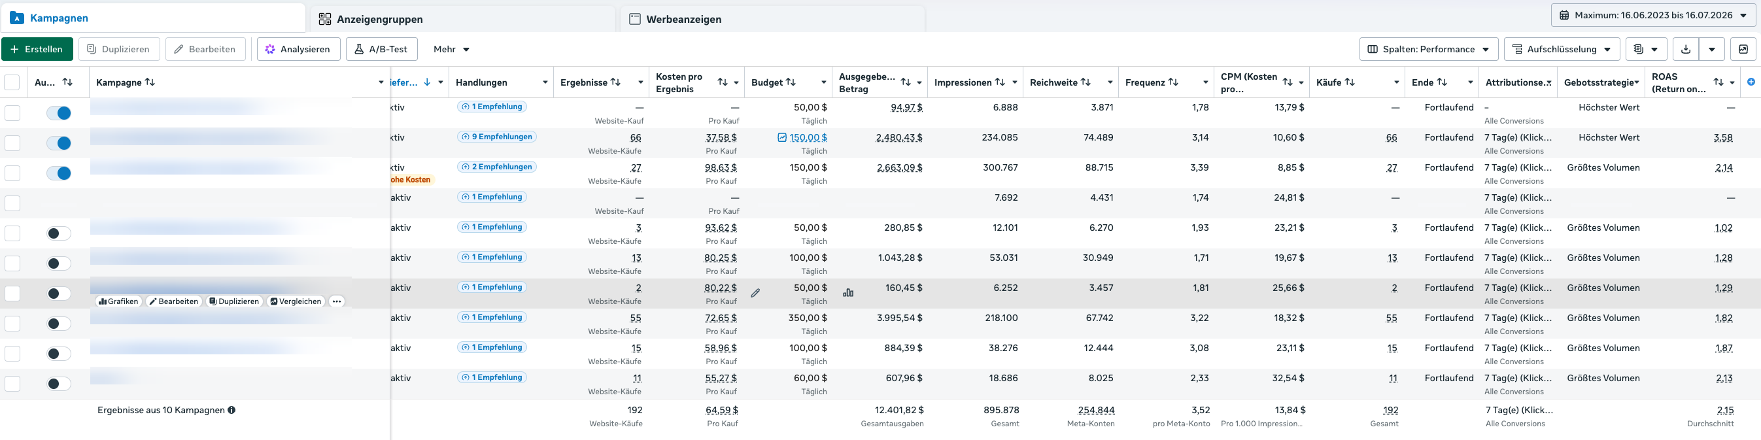Image resolution: width=1761 pixels, height=440 pixels.
Task: Tick the select-all checkbox in the table header
Action: tap(12, 82)
